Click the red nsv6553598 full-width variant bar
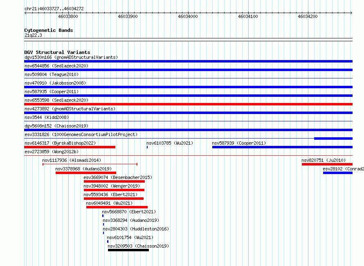Image resolution: width=364 pixels, height=266 pixels. (x=188, y=104)
